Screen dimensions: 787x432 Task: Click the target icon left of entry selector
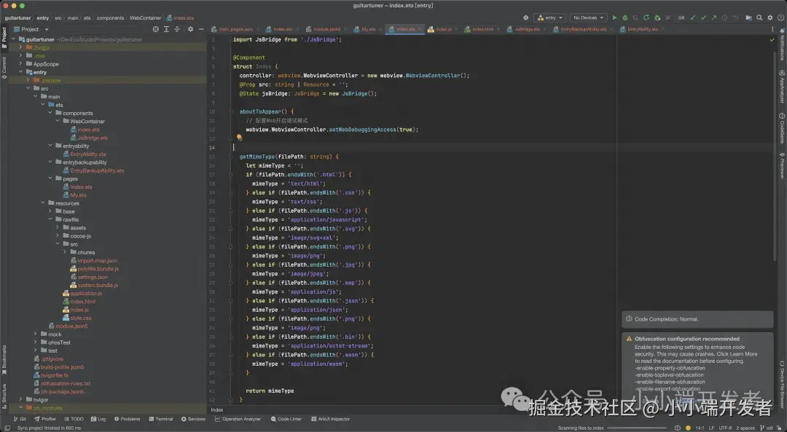coord(525,17)
